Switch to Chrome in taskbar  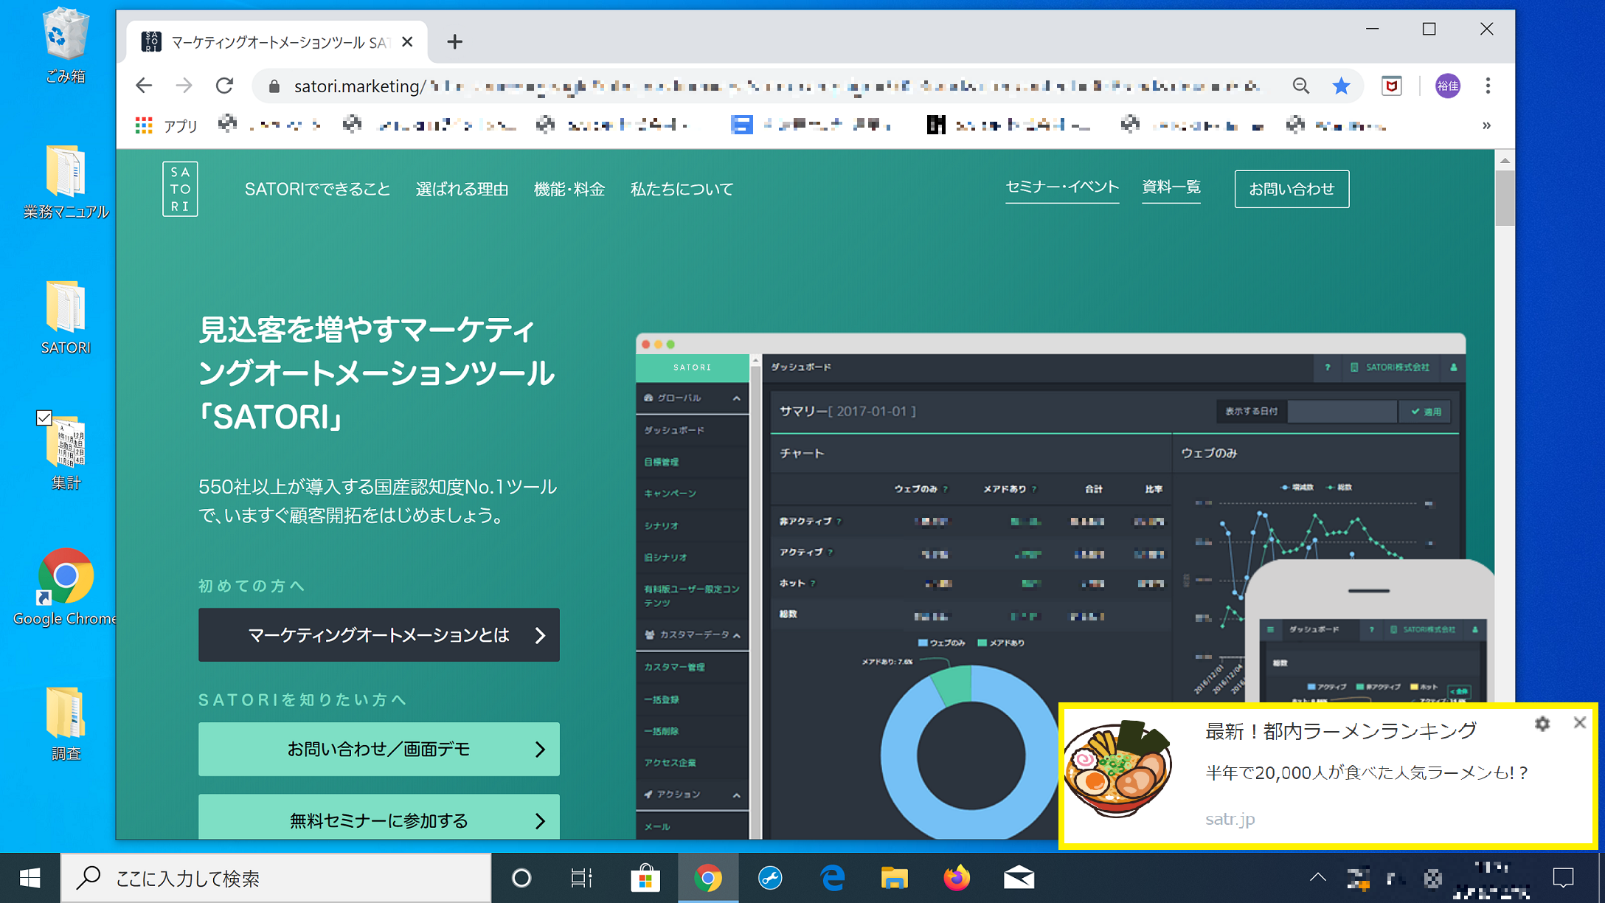click(708, 878)
